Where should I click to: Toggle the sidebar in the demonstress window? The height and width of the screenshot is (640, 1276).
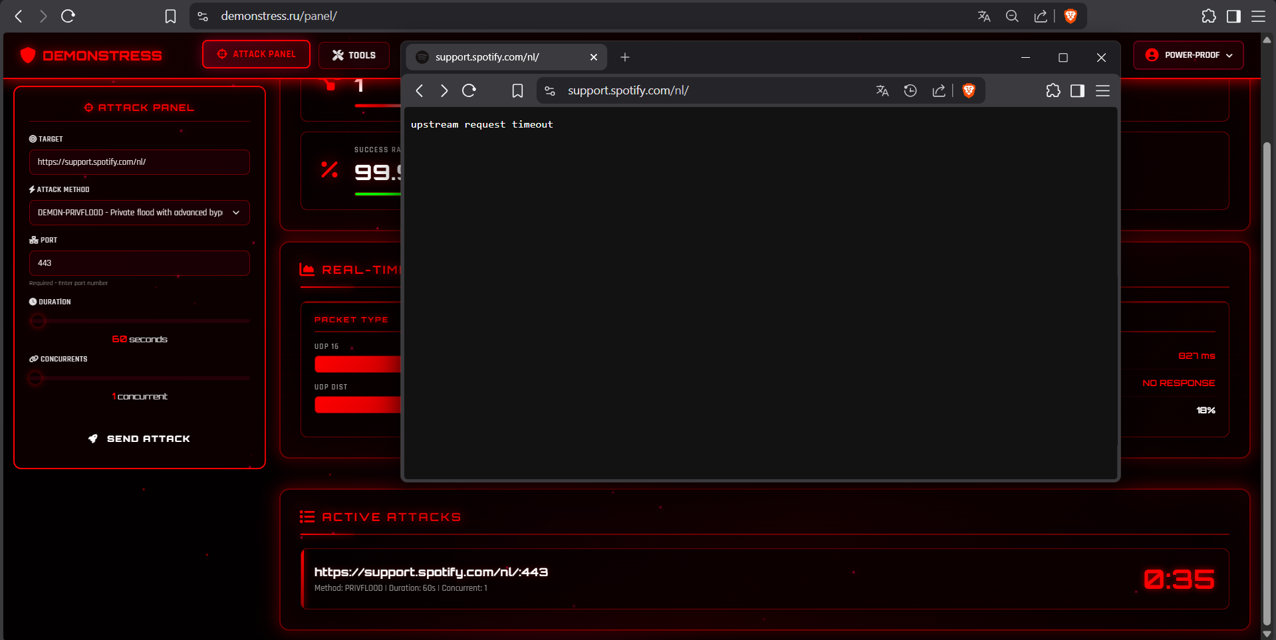pyautogui.click(x=1233, y=17)
